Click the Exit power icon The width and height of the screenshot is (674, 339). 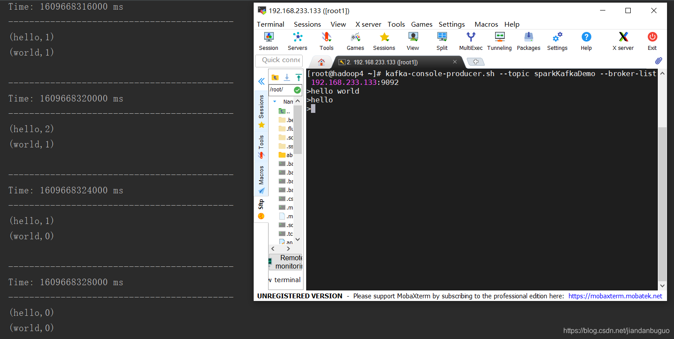click(652, 41)
